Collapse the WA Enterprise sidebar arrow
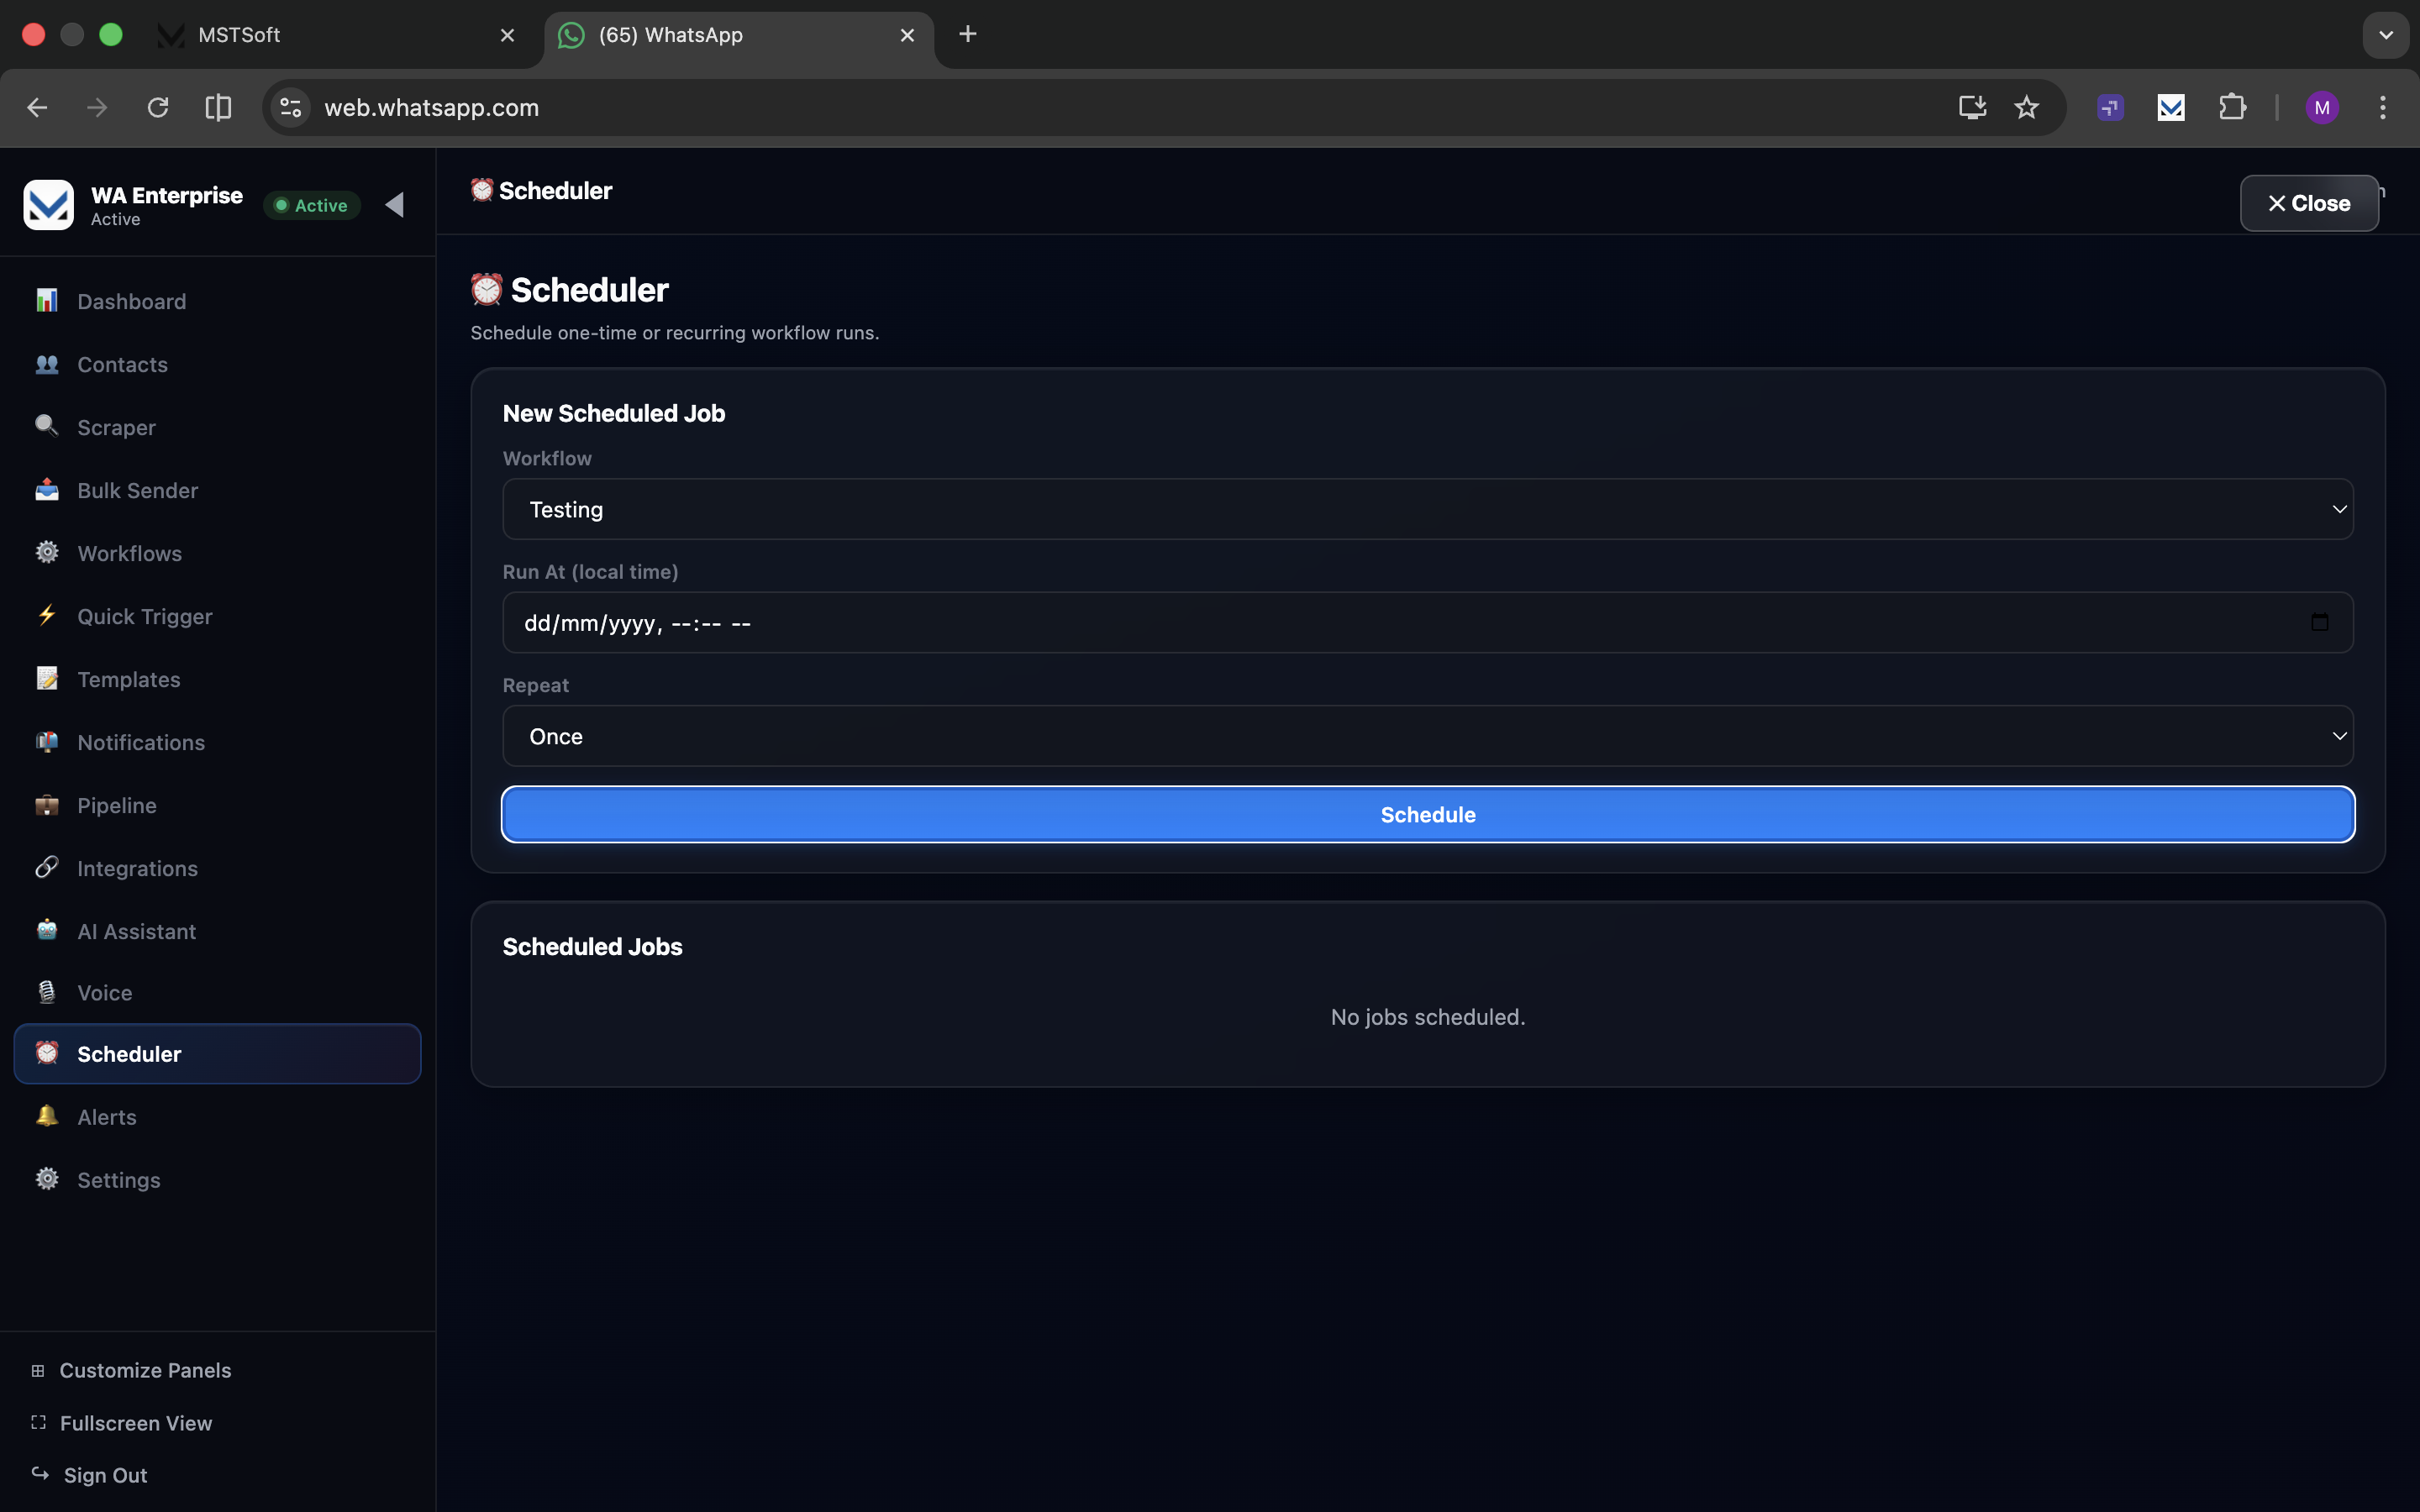The height and width of the screenshot is (1512, 2420). tap(395, 205)
